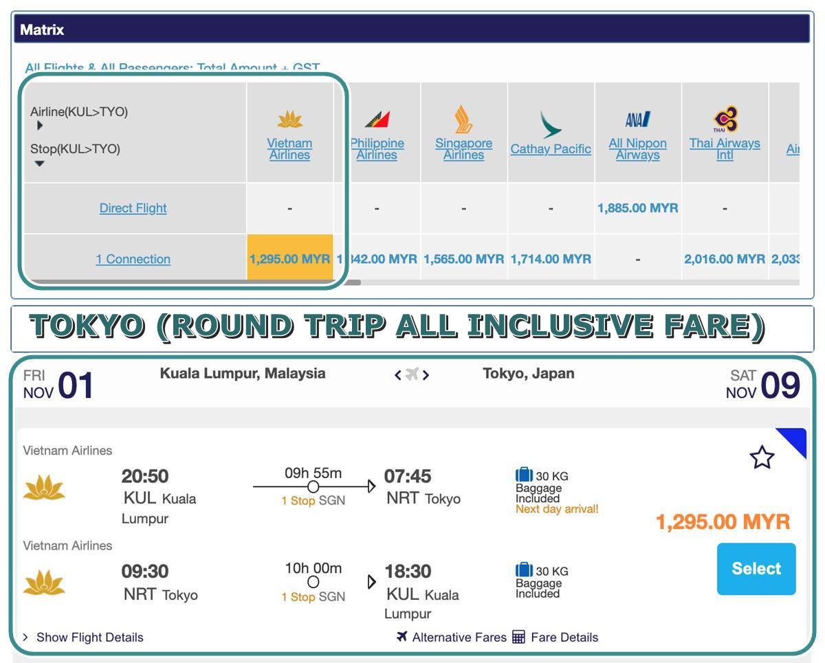Click the Vietnam Airlines lotus logo in matrix
This screenshot has height=663, width=825.
click(x=289, y=120)
